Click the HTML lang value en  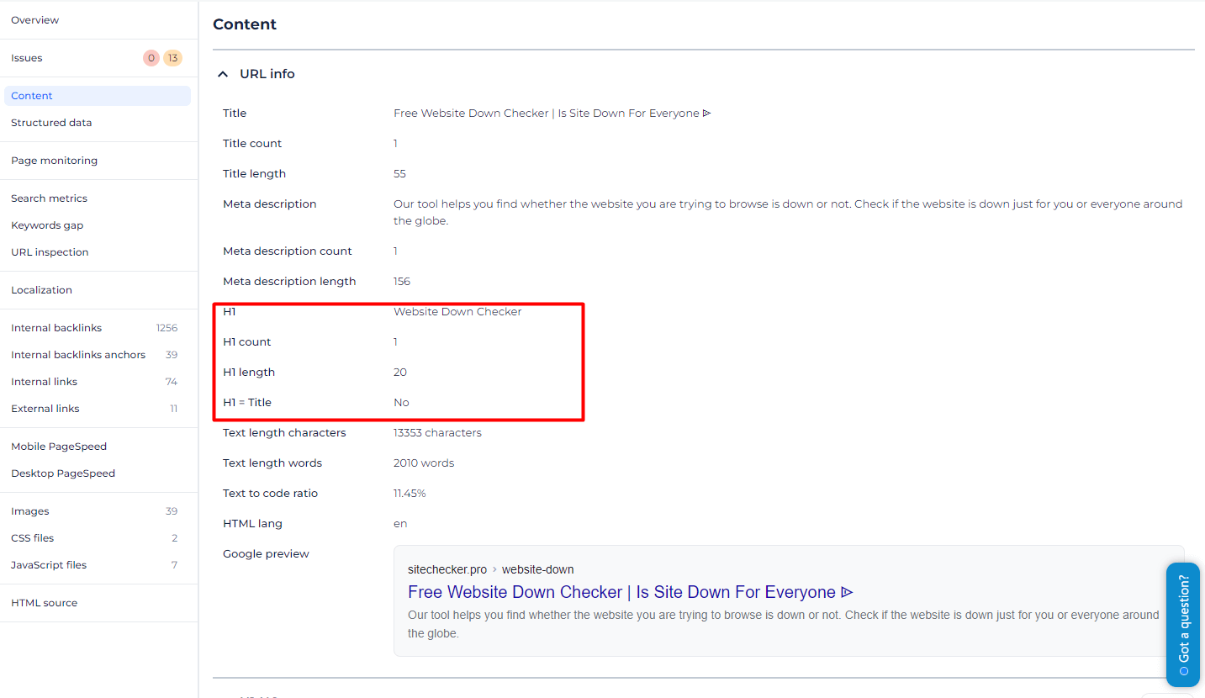coord(400,524)
